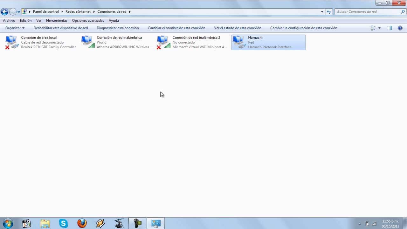Click 'Hamachi Network Interface' text

point(270,47)
